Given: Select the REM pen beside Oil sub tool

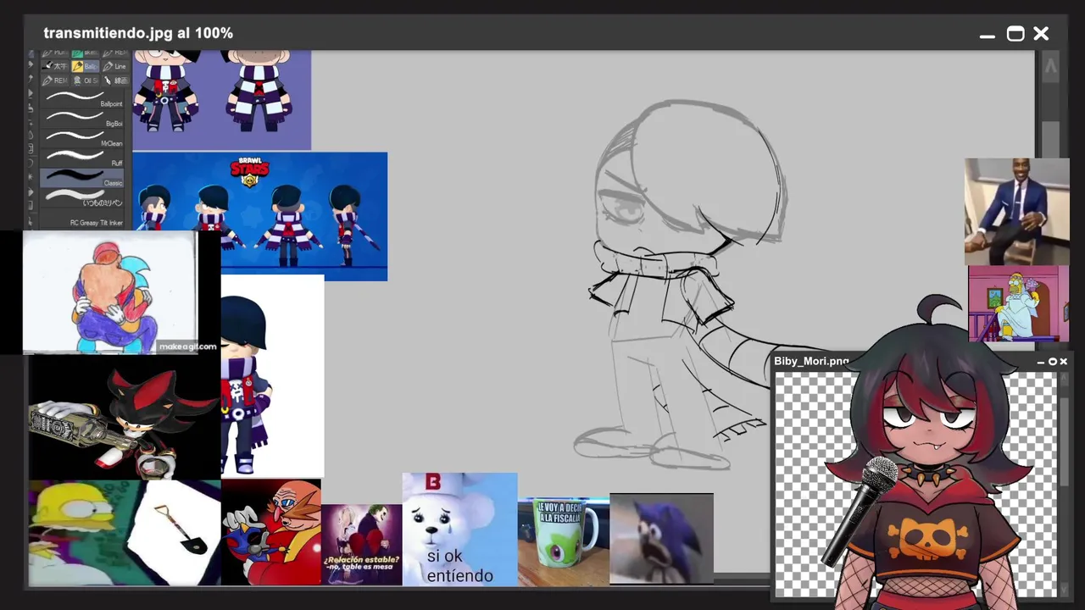Looking at the screenshot, I should [56, 80].
